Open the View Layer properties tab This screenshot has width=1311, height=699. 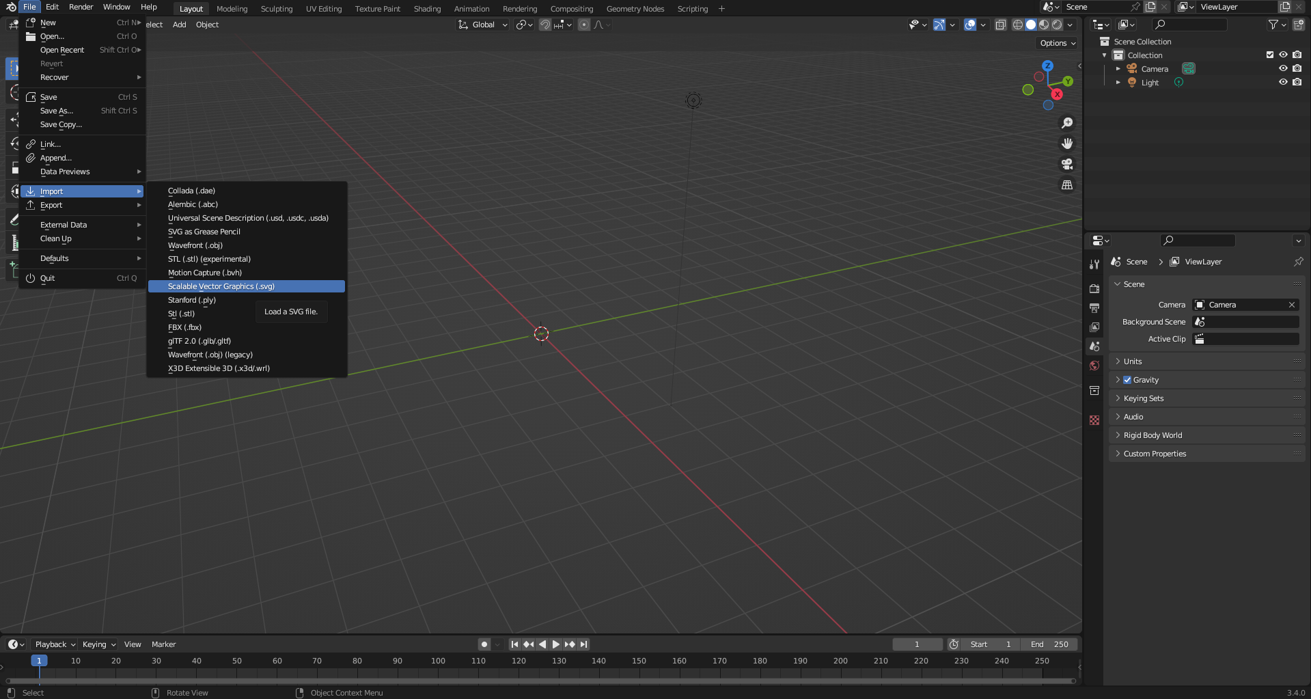1094,327
